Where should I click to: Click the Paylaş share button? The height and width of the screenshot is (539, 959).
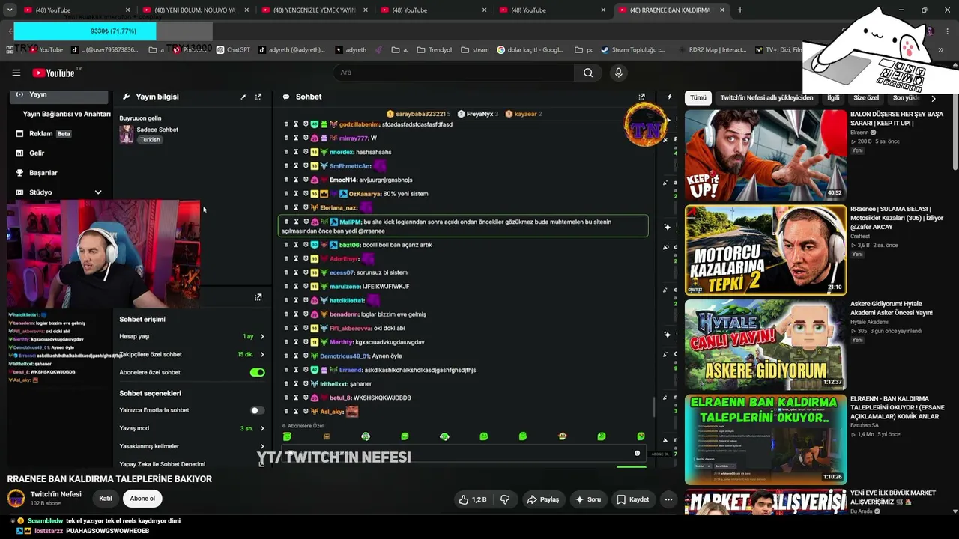tap(543, 499)
